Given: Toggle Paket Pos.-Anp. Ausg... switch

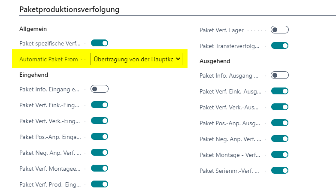Looking at the screenshot, I should [280, 123].
